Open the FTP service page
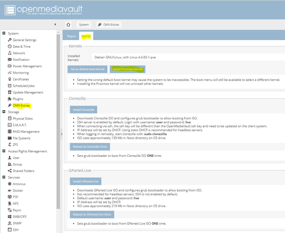This screenshot has width=285, height=233. [x=15, y=197]
